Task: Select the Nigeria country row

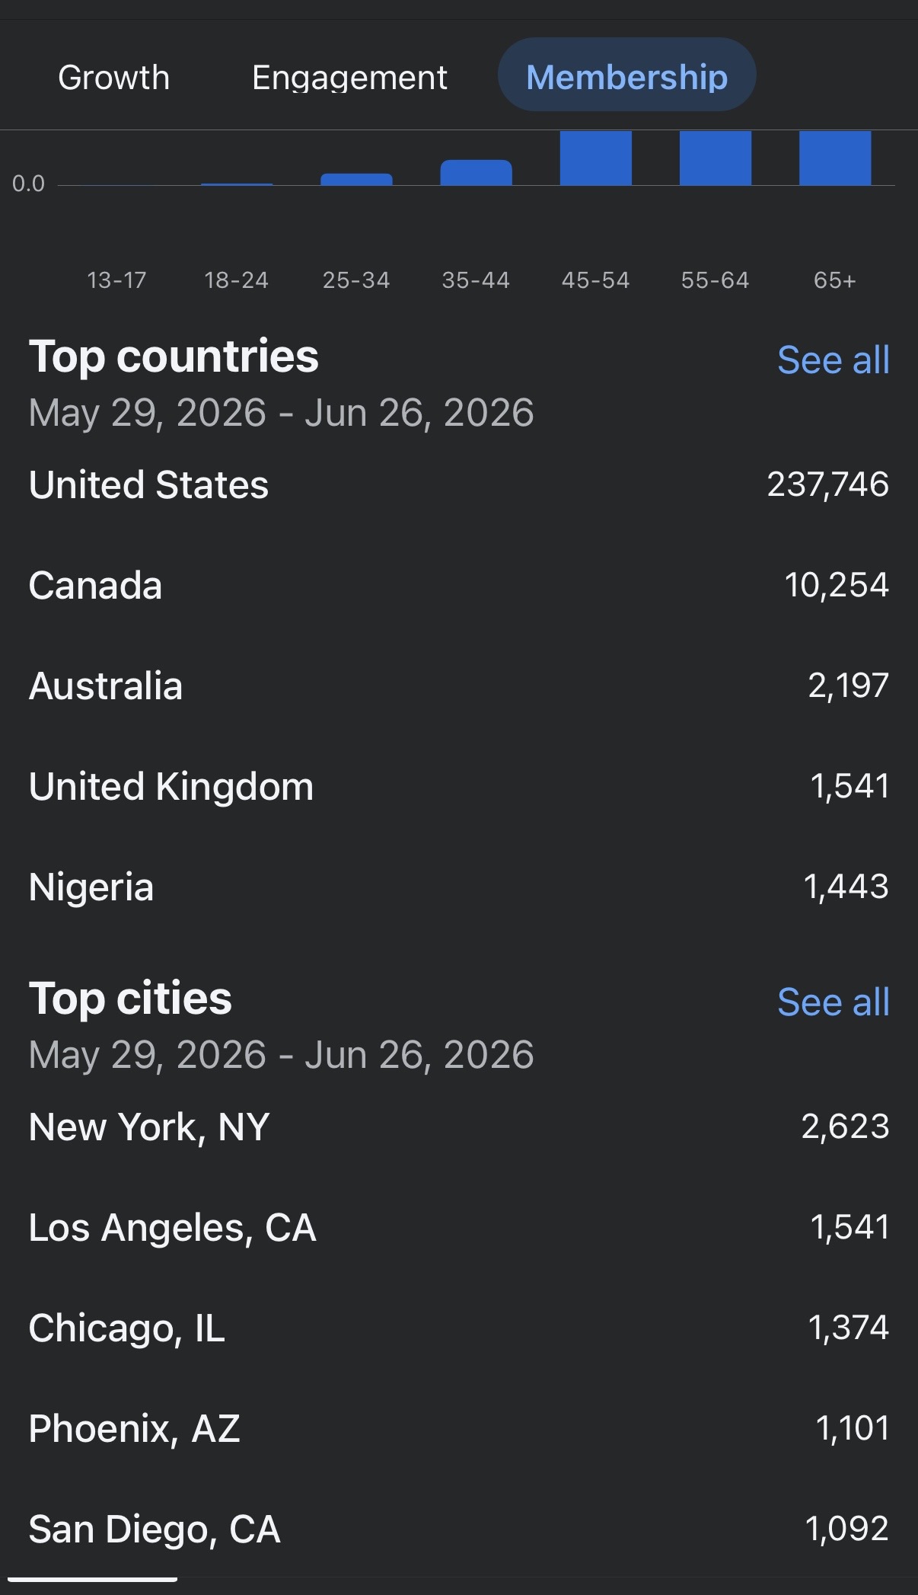Action: tap(459, 887)
